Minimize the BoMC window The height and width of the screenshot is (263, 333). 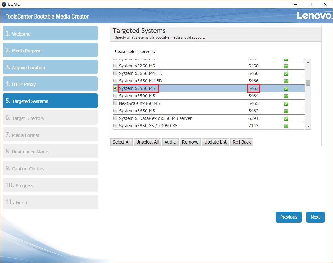pyautogui.click(x=296, y=4)
